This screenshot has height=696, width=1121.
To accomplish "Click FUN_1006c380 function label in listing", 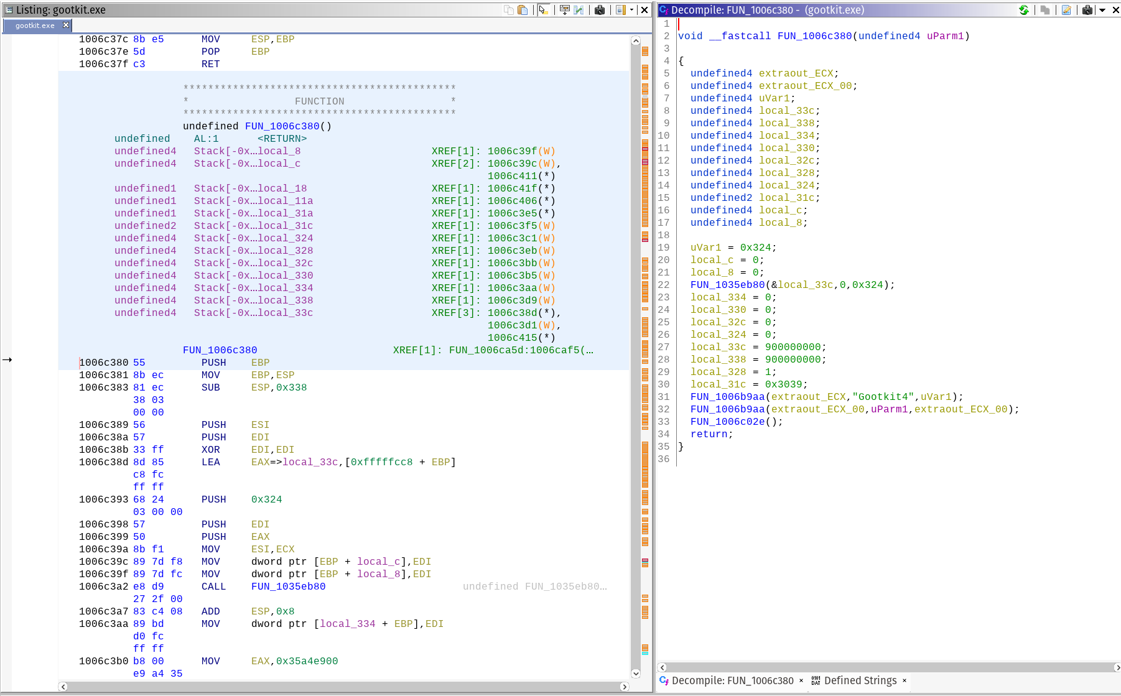I will pos(220,350).
